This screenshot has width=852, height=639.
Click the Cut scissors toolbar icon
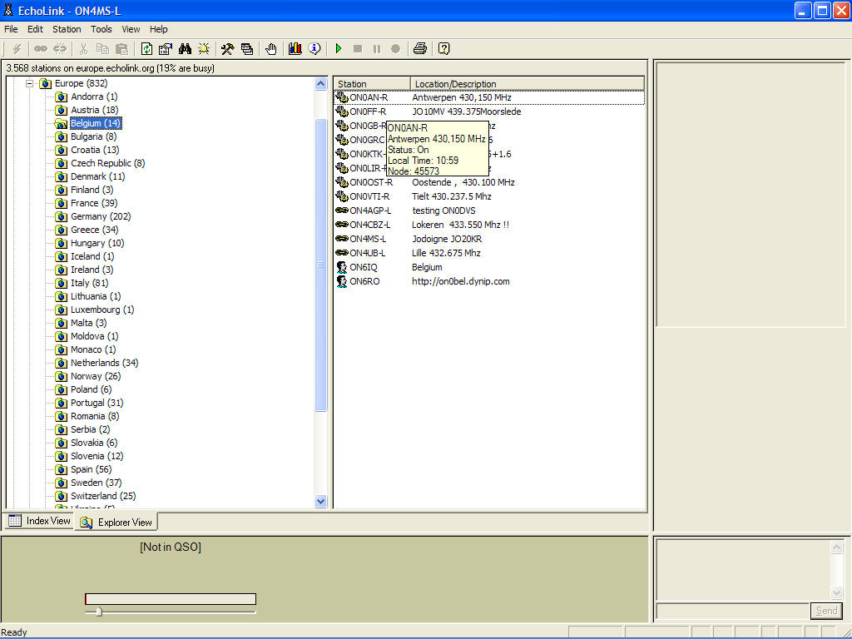point(83,49)
